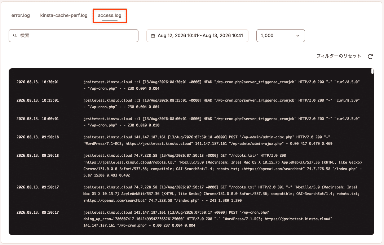
Task: Click the https://jpsitetest.kinsta.cloud/robots.txt referrer text
Action: (130, 162)
